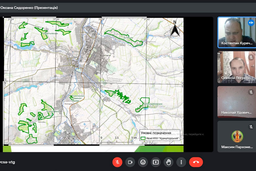Click the north arrow compass on the map
This screenshot has height=171, width=256.
click(175, 28)
